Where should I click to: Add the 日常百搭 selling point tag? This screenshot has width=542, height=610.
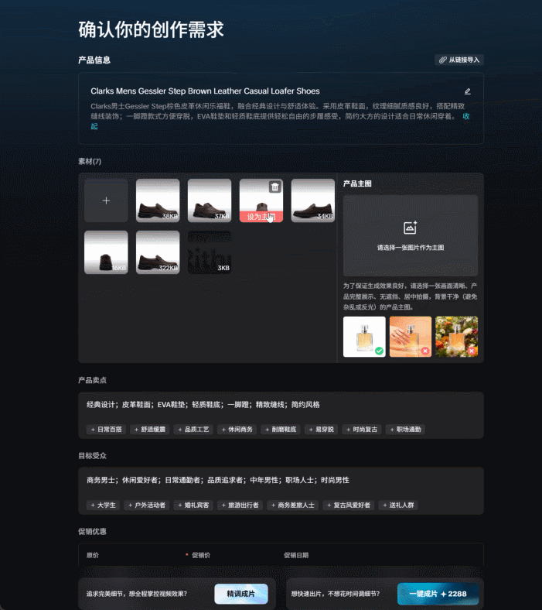(106, 430)
